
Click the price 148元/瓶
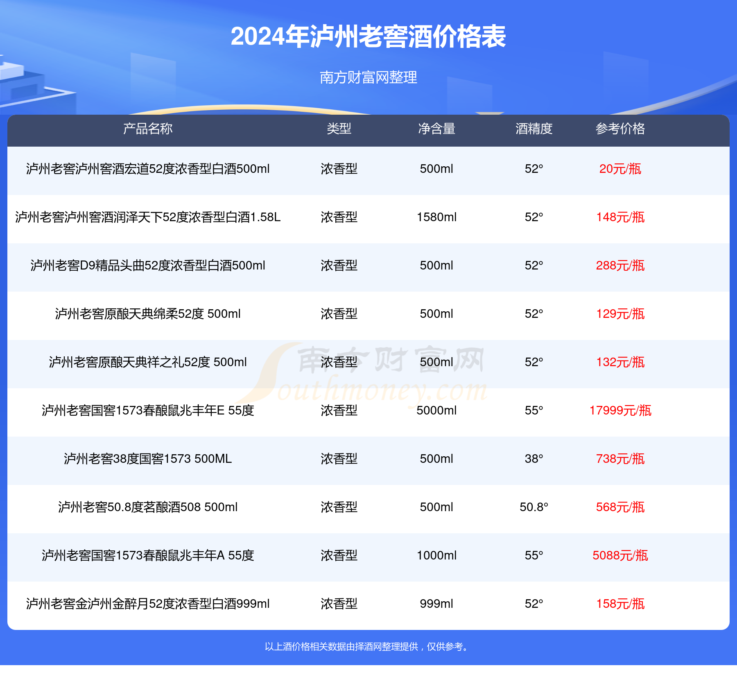coord(620,217)
